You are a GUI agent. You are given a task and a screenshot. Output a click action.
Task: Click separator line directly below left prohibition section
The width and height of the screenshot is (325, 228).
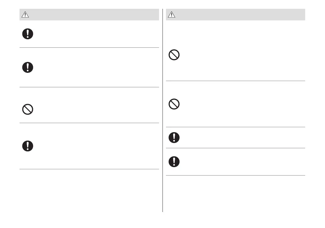tap(89, 123)
